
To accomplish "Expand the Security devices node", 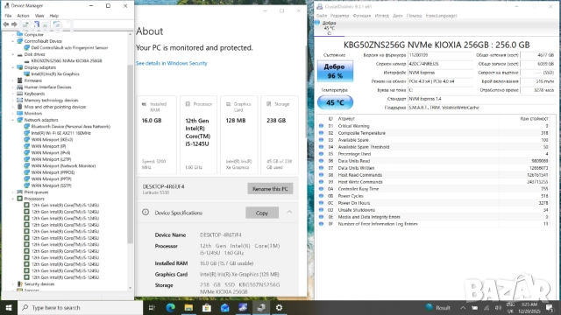I will [x=13, y=283].
